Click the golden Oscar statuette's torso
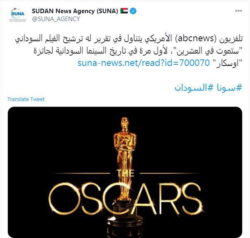 (x=125, y=140)
